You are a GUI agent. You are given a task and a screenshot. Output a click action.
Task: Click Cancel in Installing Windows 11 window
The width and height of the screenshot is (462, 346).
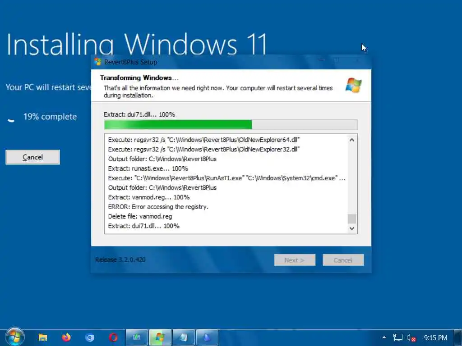(32, 157)
